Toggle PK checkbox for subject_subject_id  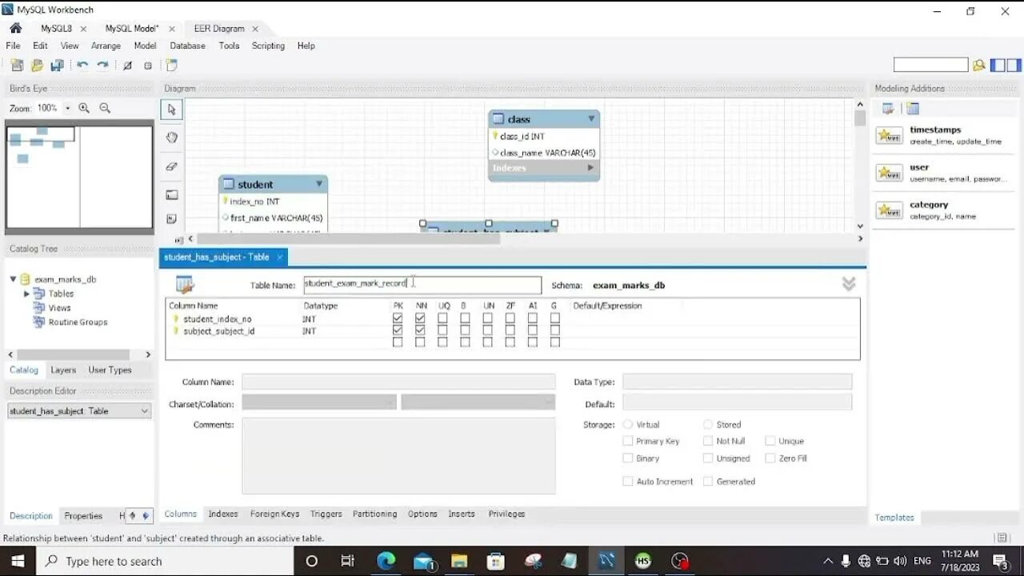398,330
